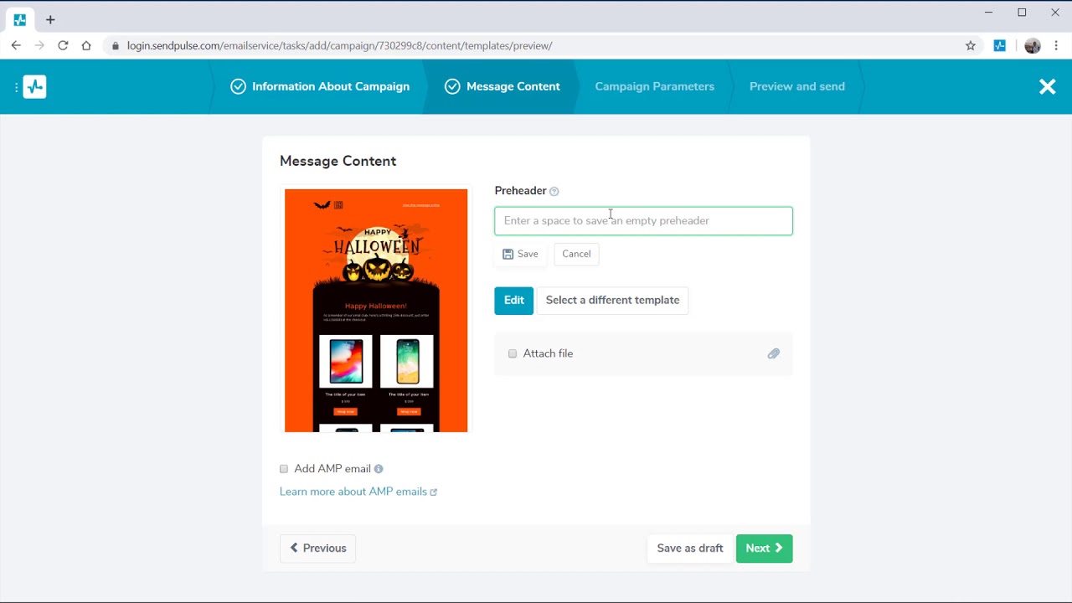This screenshot has height=603, width=1072.
Task: Jump to Campaign Parameters step
Action: click(x=655, y=86)
